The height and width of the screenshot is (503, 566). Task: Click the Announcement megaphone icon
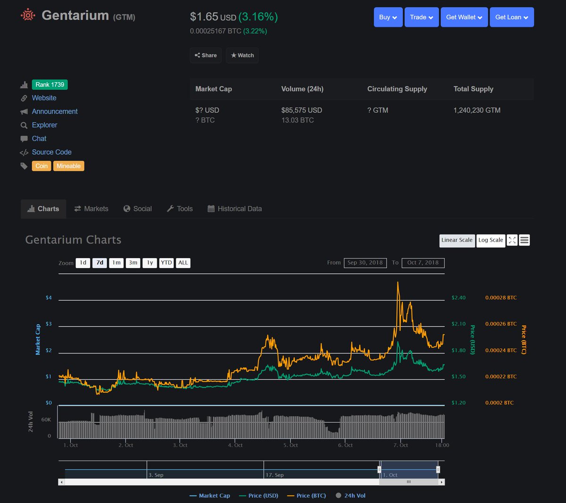24,112
